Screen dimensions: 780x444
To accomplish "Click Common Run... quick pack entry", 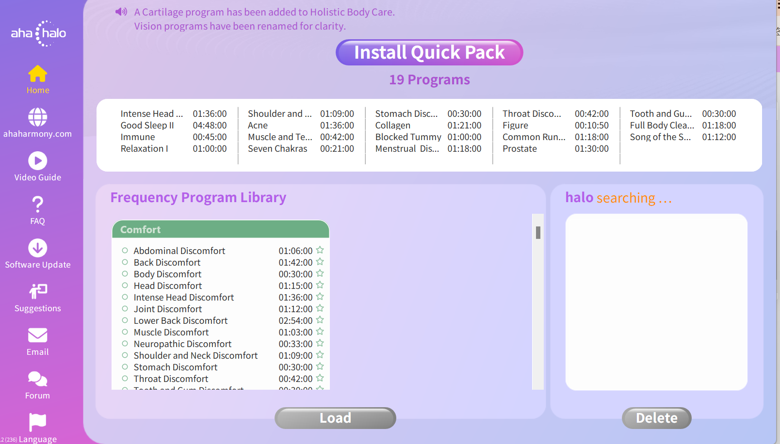I will point(534,137).
